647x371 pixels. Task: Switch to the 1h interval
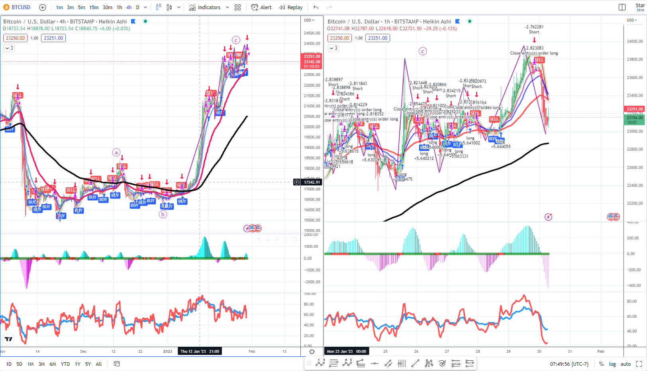coord(119,7)
